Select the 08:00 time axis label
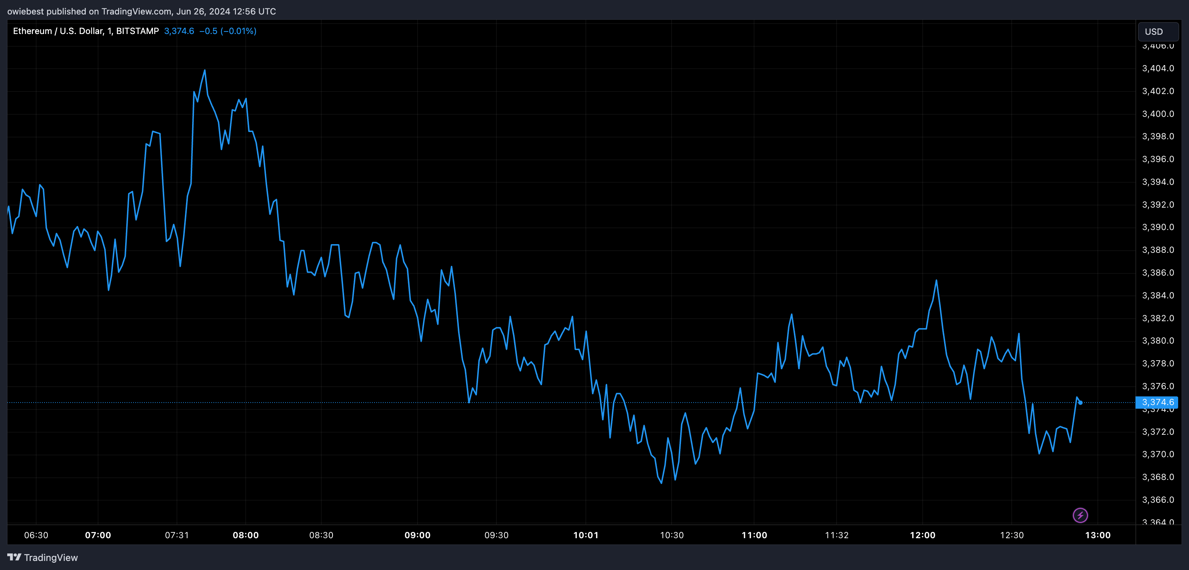 (x=246, y=535)
